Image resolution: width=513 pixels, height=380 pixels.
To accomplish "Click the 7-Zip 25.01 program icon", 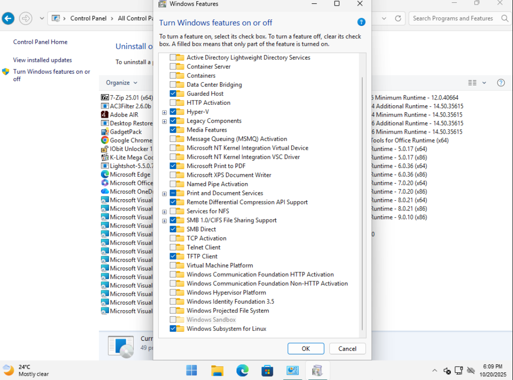I will tap(105, 97).
